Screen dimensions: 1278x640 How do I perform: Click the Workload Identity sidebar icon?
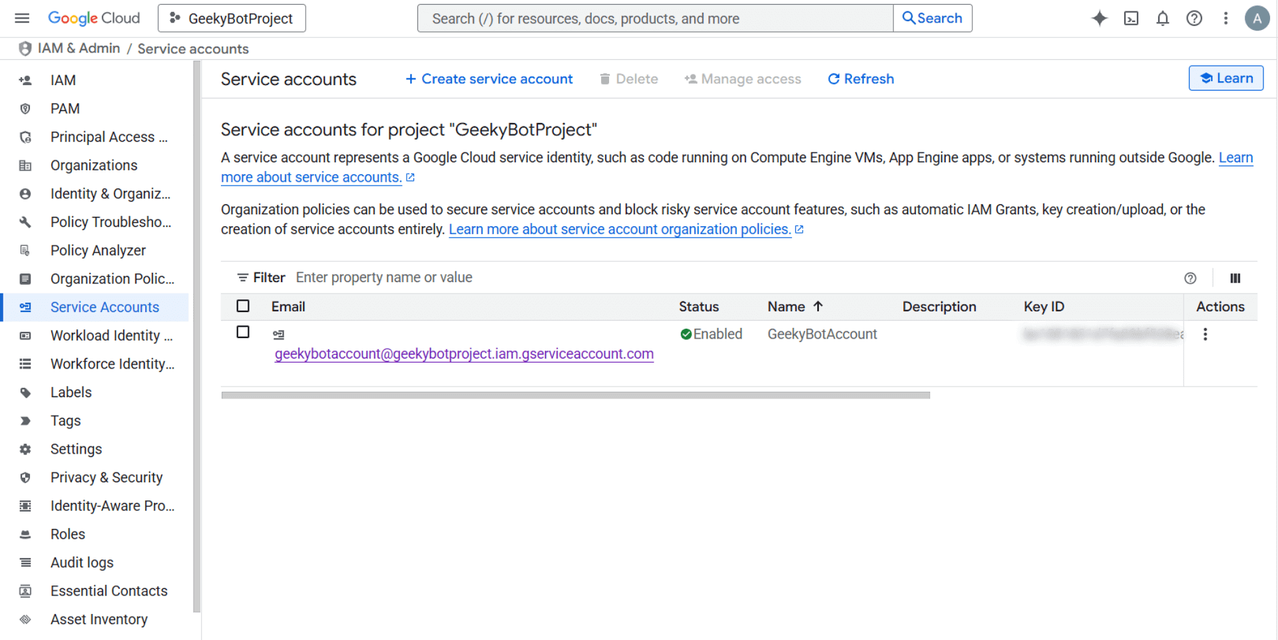[25, 336]
